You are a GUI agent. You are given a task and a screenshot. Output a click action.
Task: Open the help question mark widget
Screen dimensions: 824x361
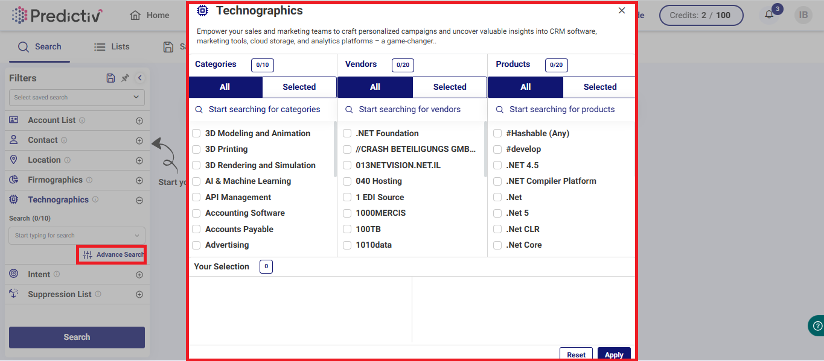pyautogui.click(x=817, y=325)
